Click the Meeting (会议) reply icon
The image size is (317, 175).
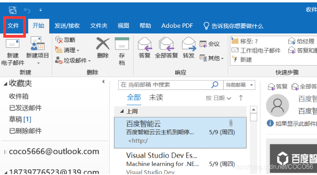click(203, 44)
